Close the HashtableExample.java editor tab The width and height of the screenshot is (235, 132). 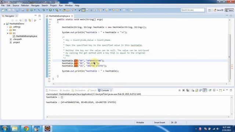[x=72, y=16]
